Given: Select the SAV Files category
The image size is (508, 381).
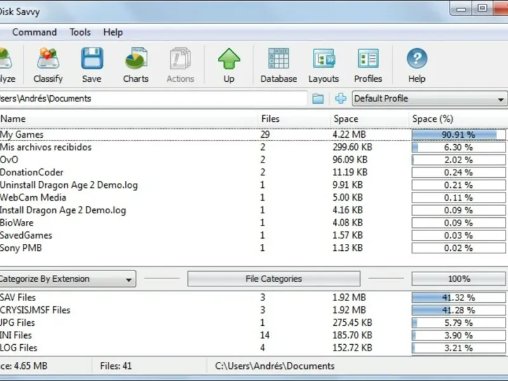Looking at the screenshot, I should (253, 297).
